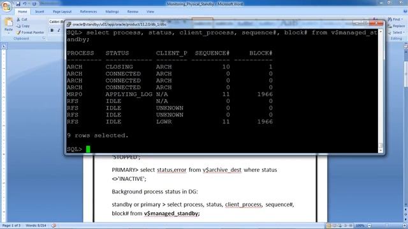408x229 pixels.
Task: Switch to Web Layout view
Action: 340,226
